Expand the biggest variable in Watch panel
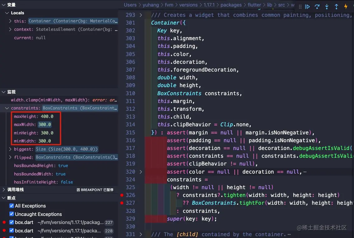The height and width of the screenshot is (238, 354). pyautogui.click(x=10, y=149)
